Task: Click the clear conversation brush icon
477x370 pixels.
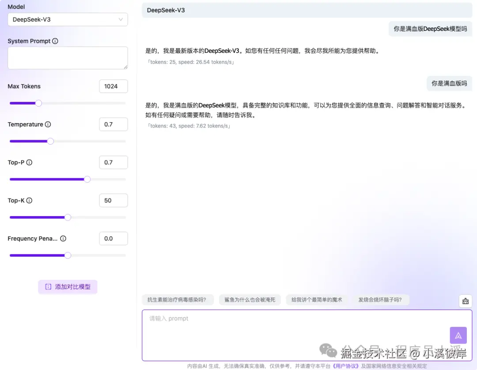Action: 466,301
